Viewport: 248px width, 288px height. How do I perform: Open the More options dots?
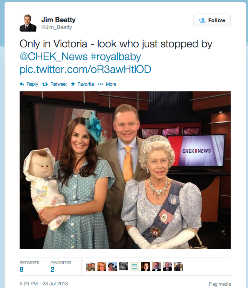[101, 84]
